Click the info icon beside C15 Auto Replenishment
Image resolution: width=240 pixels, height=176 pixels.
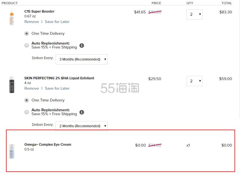coord(82,45)
